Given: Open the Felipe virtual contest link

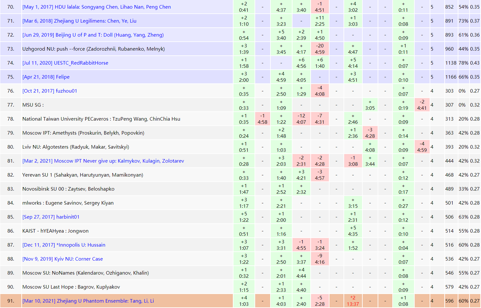Looking at the screenshot, I should pyautogui.click(x=46, y=77).
